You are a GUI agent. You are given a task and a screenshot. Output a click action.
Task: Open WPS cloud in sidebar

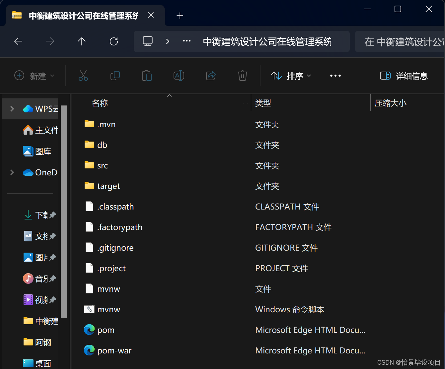point(40,109)
